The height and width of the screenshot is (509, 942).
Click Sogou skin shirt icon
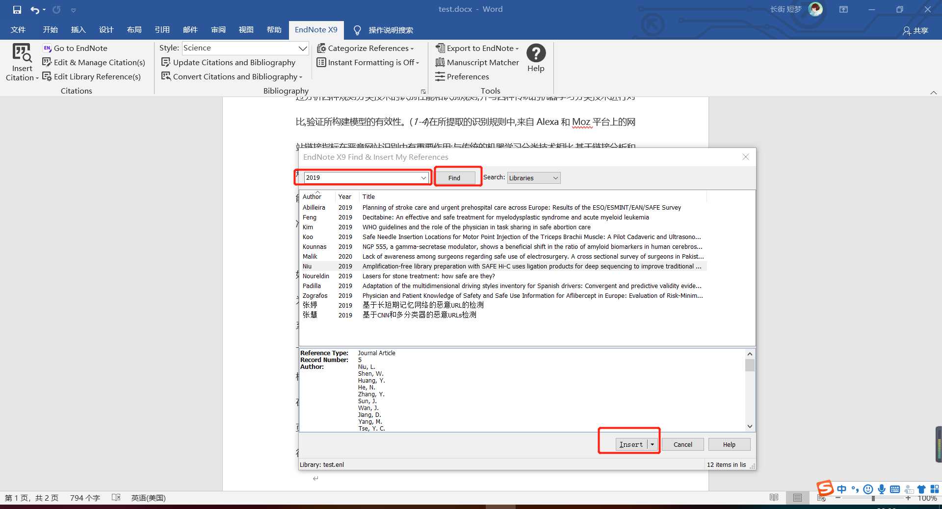921,489
